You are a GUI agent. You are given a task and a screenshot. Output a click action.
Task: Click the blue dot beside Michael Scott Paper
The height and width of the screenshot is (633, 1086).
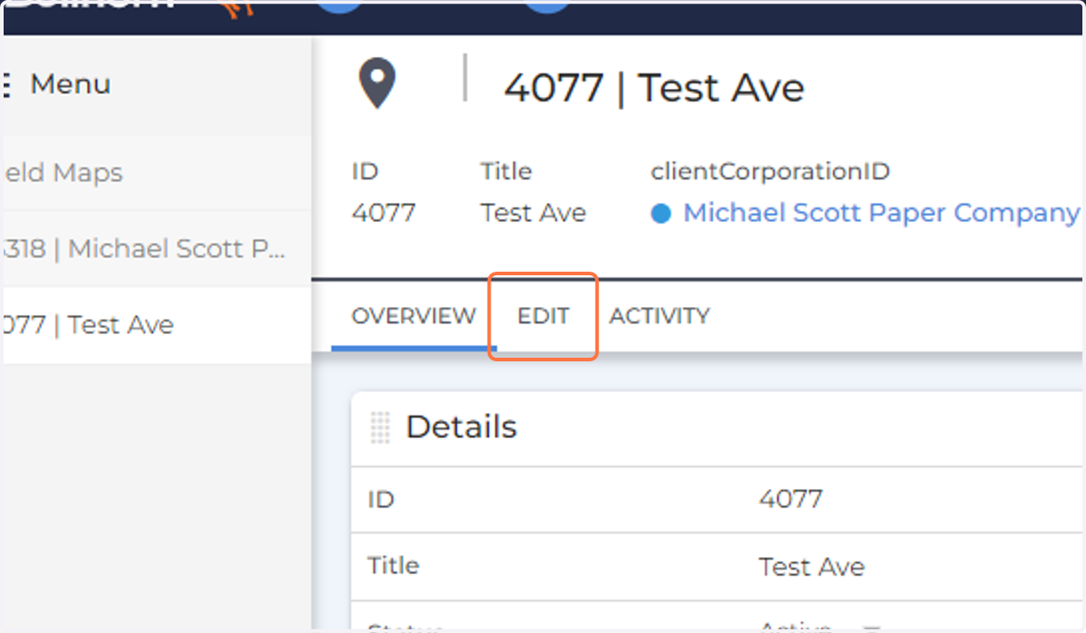pos(662,215)
